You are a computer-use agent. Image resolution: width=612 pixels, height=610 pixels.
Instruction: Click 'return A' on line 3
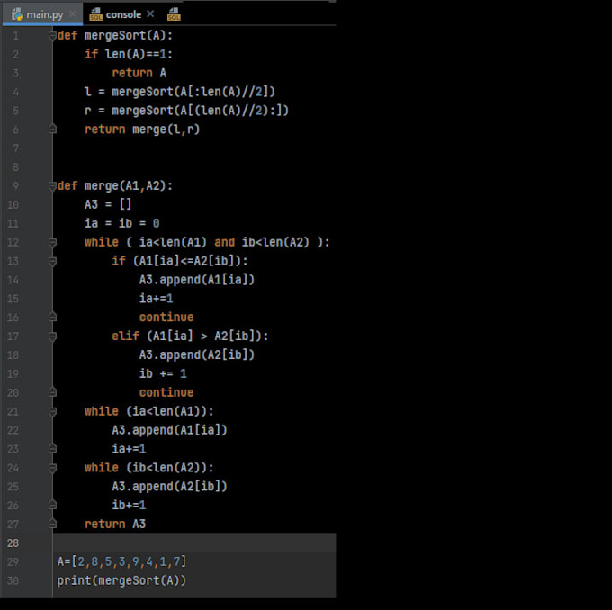(x=139, y=73)
